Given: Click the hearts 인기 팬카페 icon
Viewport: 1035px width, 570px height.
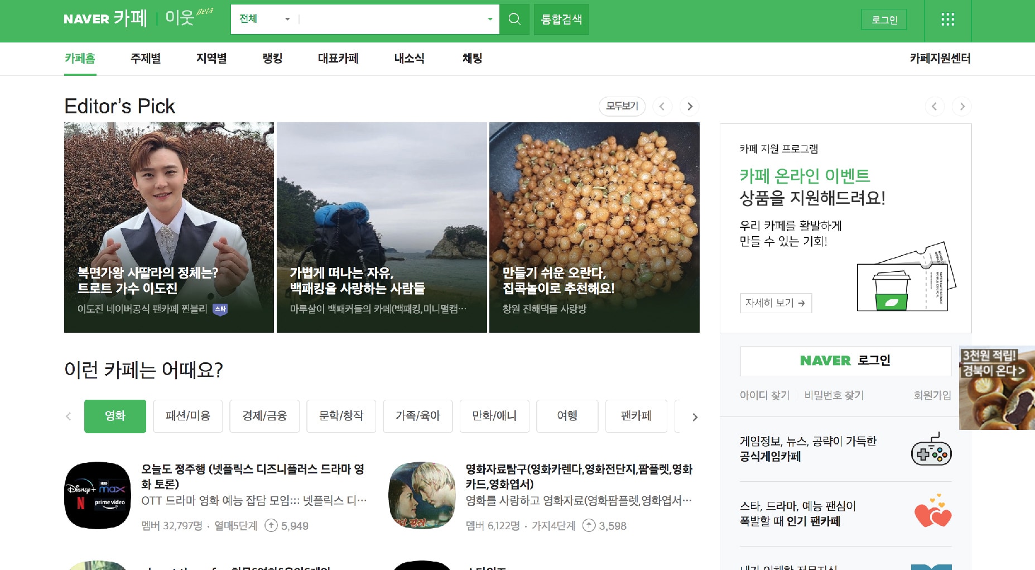Looking at the screenshot, I should coord(932,511).
